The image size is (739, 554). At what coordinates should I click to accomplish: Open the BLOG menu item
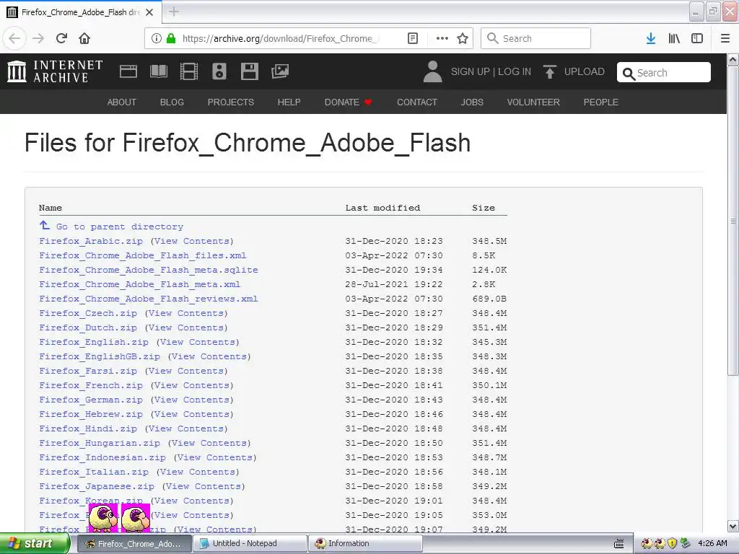pyautogui.click(x=172, y=102)
